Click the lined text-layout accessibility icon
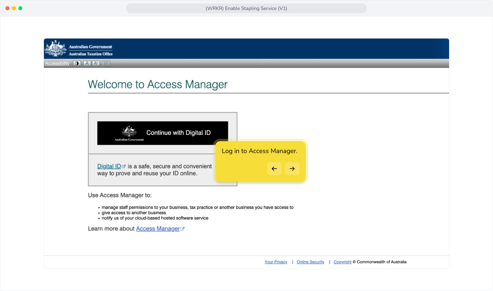The height and width of the screenshot is (291, 493). (106, 63)
